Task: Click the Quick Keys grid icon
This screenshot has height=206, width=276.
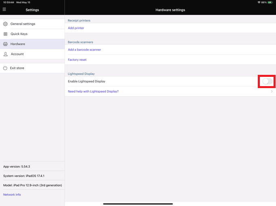Action: click(6, 34)
